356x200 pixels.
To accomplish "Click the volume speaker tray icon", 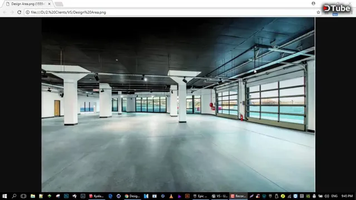I will point(327,196).
